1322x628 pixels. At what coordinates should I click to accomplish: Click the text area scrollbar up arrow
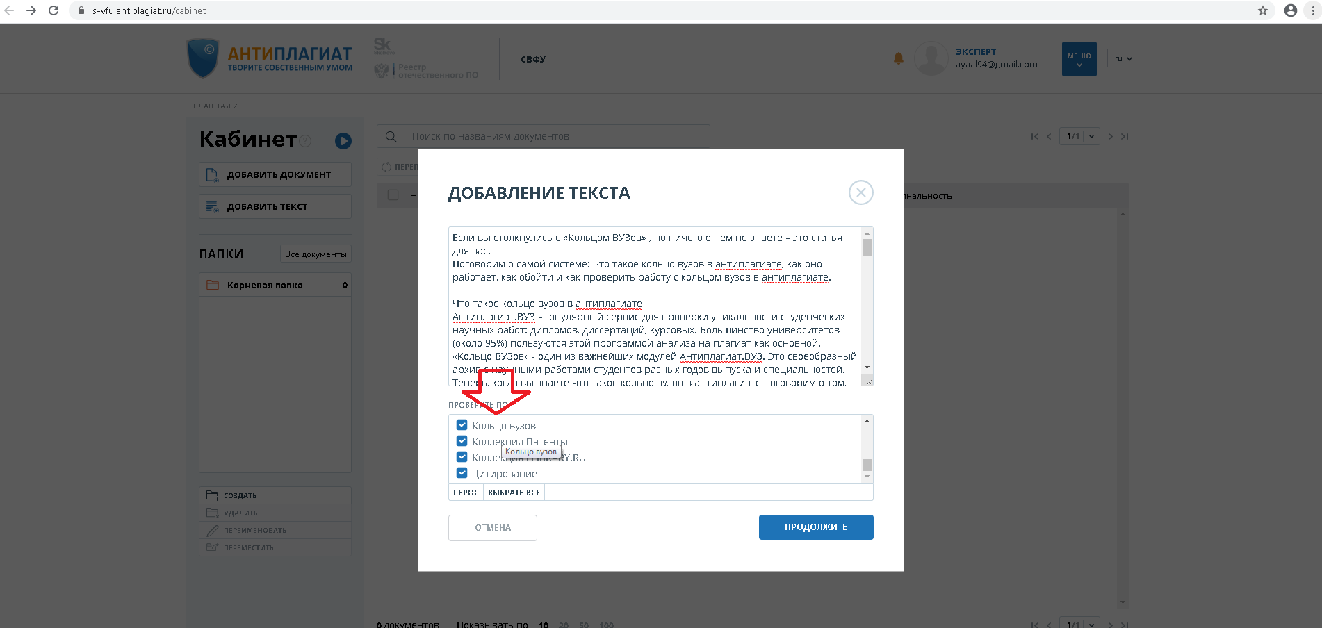[x=867, y=233]
